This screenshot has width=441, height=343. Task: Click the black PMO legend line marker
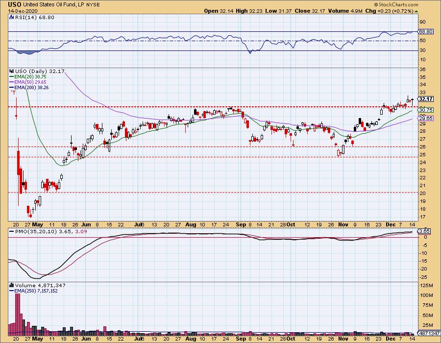click(x=12, y=232)
